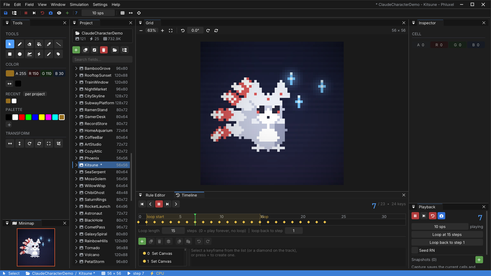The image size is (491, 276).
Task: Open the Inspector panel dropdown menu
Action: click(414, 23)
